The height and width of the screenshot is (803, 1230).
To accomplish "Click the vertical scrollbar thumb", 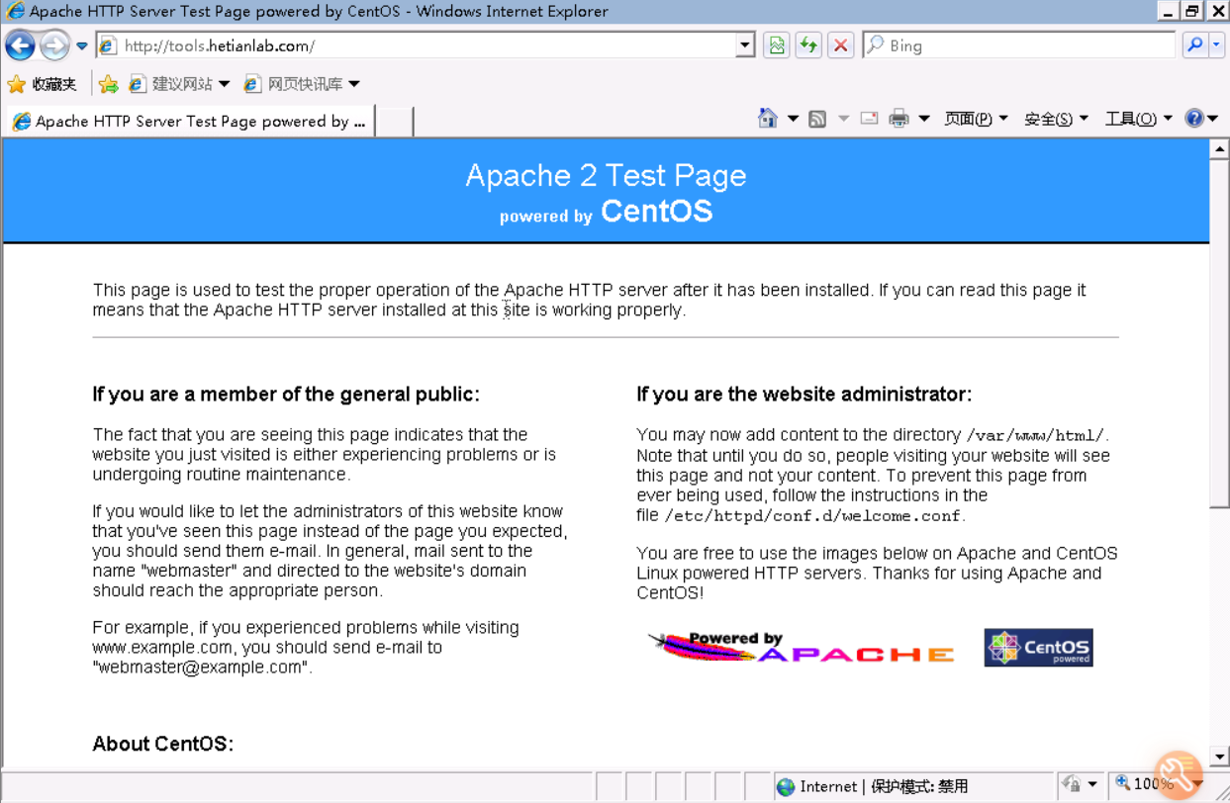I will [x=1219, y=334].
